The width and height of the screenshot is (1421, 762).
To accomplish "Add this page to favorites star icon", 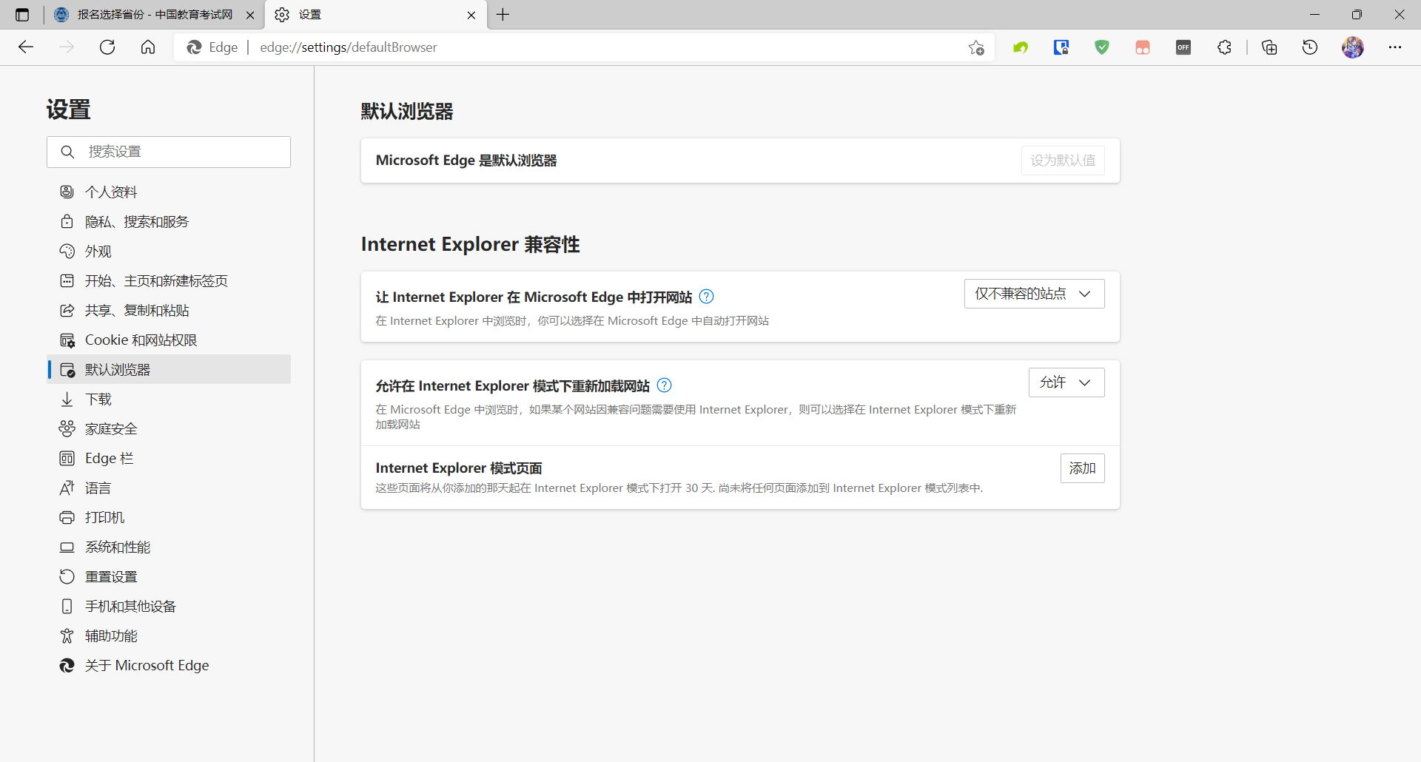I will pos(976,47).
